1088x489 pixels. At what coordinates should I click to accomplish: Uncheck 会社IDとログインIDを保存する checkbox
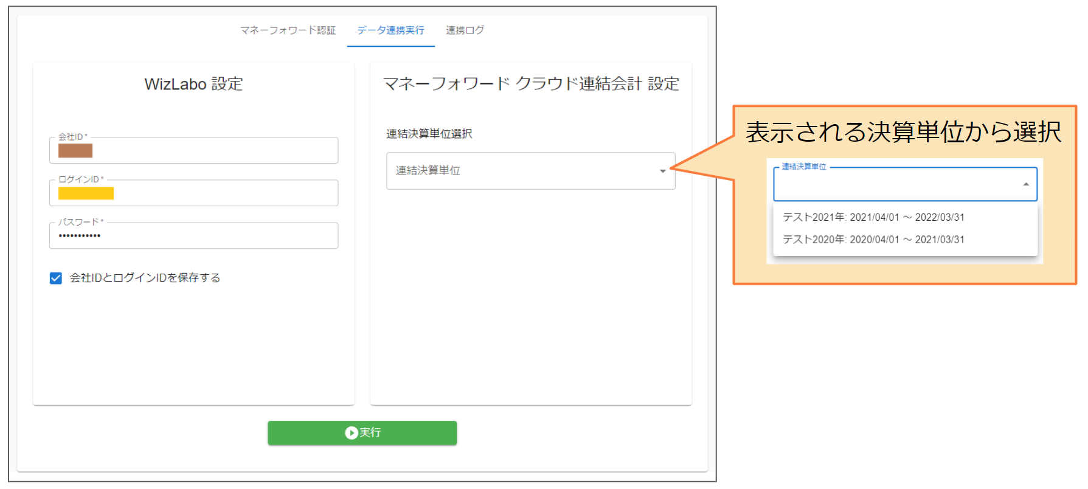56,278
